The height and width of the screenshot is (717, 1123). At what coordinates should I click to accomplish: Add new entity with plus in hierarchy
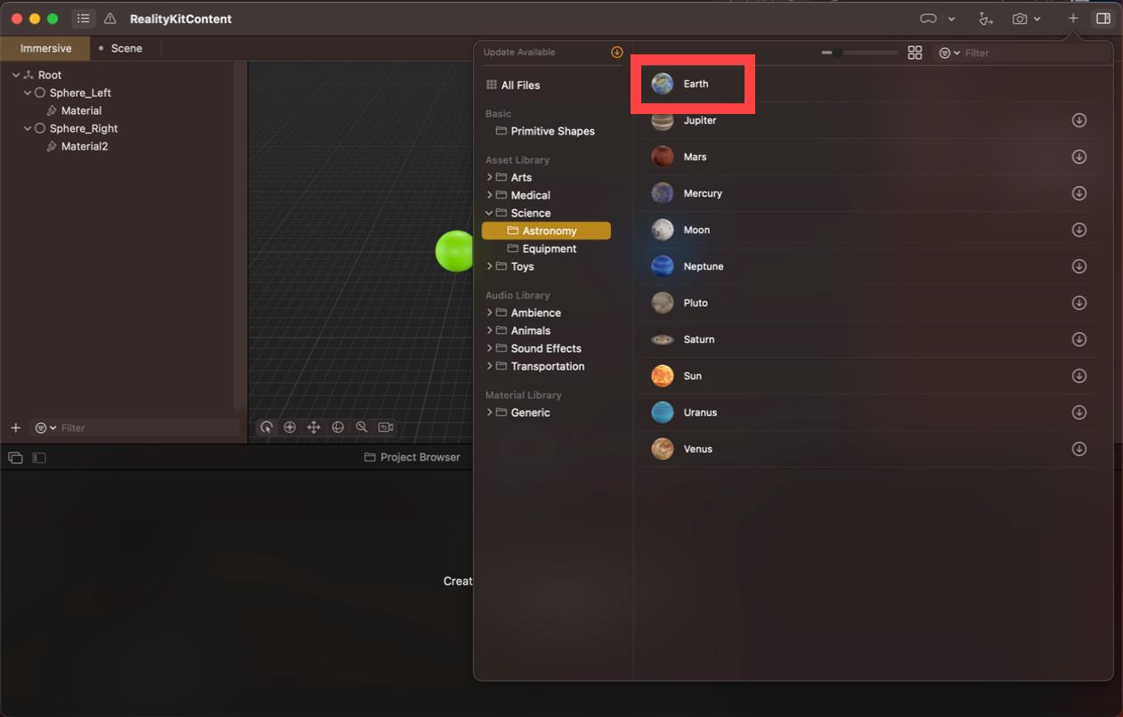point(15,428)
